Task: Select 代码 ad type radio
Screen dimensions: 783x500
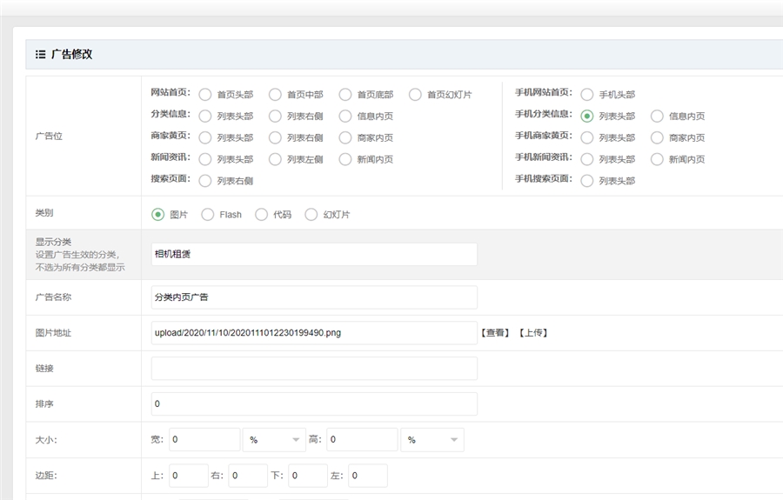Action: (261, 215)
